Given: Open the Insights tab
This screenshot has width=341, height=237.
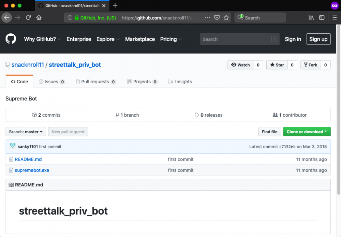Looking at the screenshot, I should 180,82.
